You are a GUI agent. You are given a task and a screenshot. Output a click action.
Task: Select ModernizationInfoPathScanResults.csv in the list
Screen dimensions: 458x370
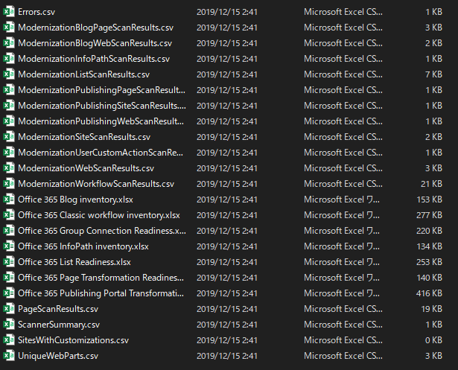point(93,58)
